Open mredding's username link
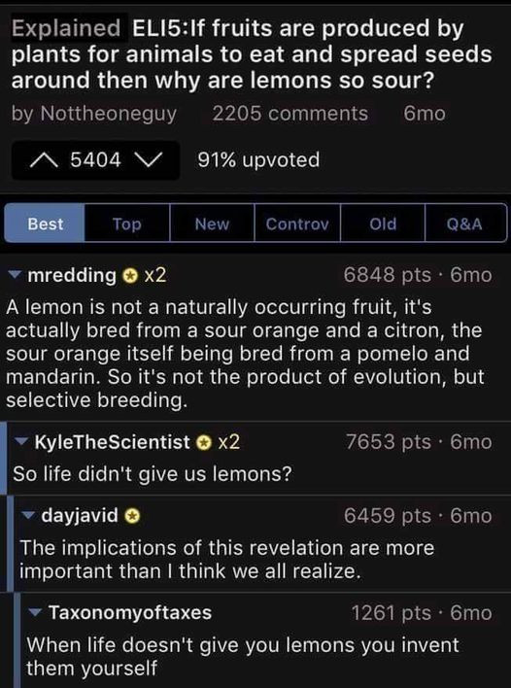Image resolution: width=511 pixels, height=688 pixels. [72, 276]
